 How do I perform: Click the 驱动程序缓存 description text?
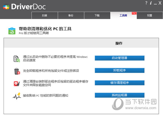click(56, 83)
